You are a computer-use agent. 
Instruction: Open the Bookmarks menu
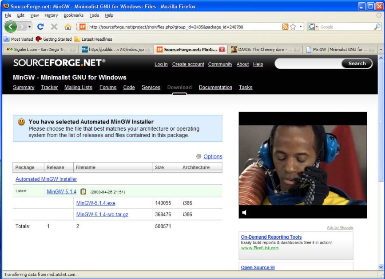[x=73, y=15]
